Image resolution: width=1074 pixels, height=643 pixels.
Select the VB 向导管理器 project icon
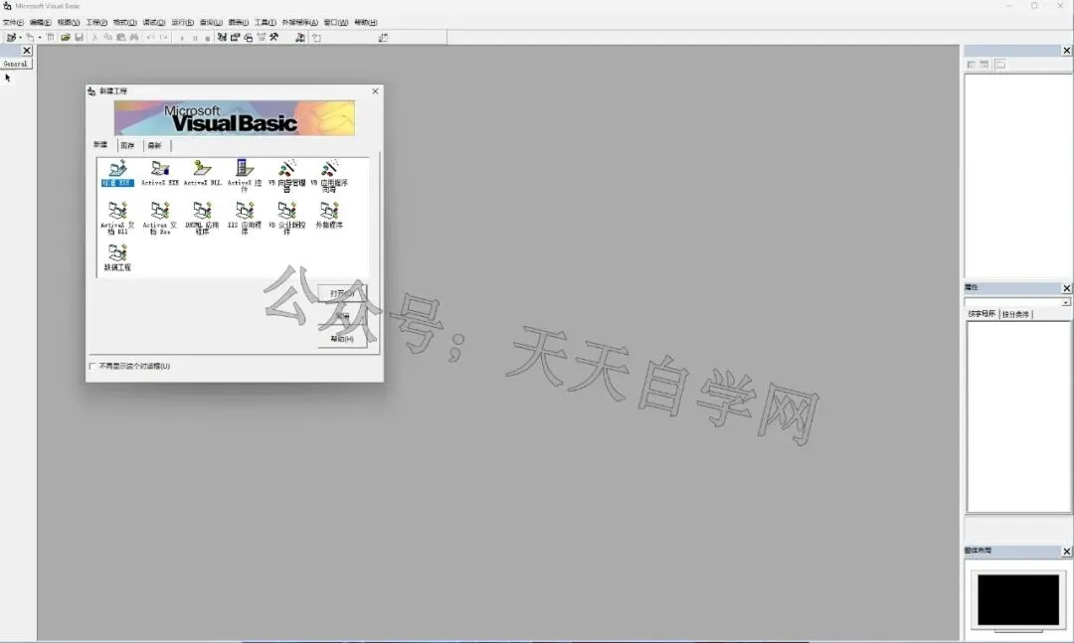(287, 176)
